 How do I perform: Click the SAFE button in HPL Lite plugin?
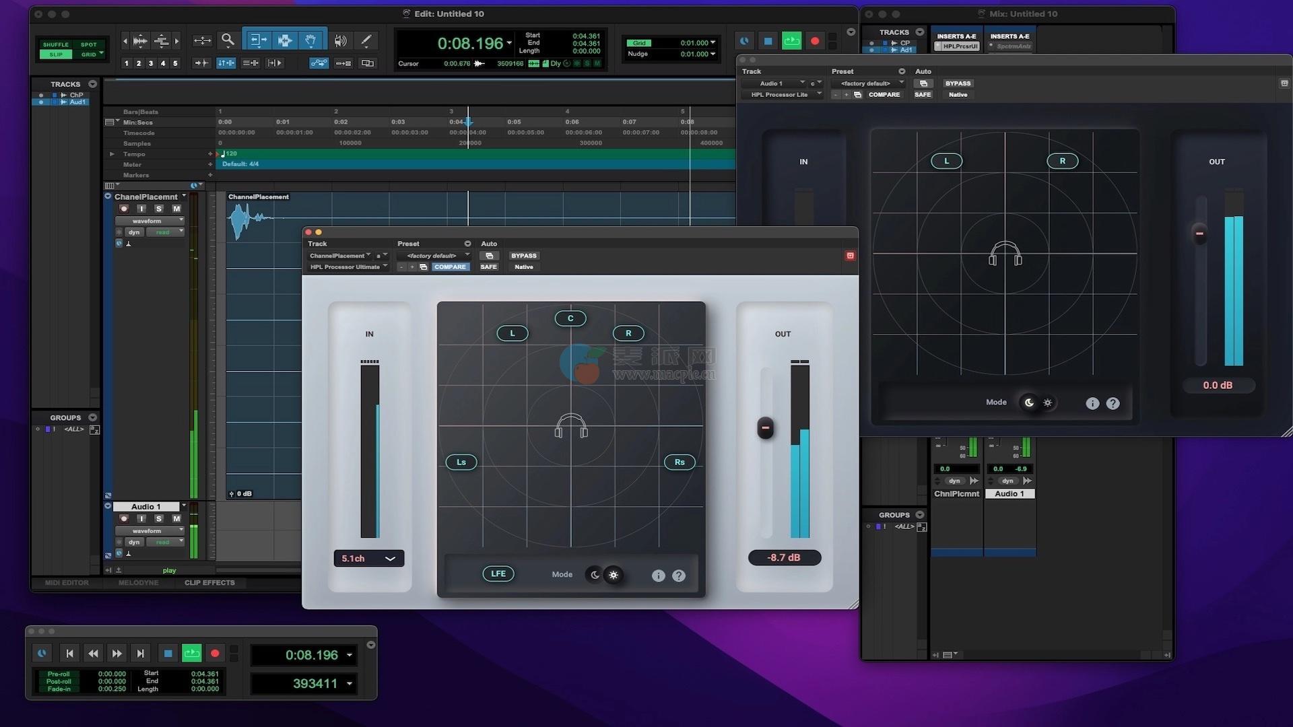923,95
